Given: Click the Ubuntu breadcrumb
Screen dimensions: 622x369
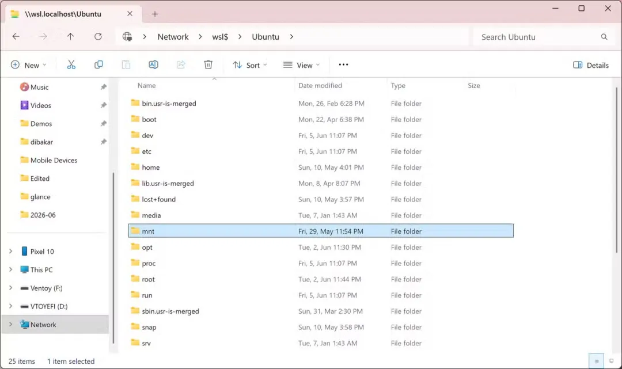Looking at the screenshot, I should click(x=266, y=36).
